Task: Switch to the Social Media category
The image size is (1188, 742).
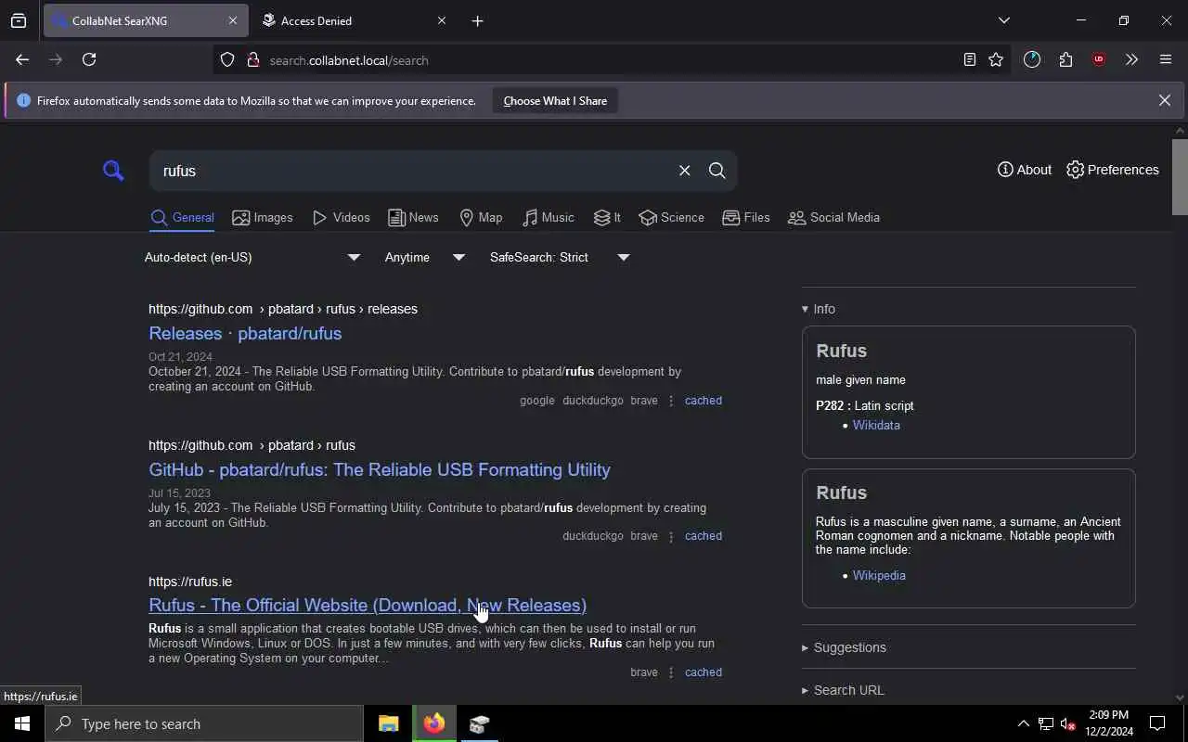Action: point(833,218)
